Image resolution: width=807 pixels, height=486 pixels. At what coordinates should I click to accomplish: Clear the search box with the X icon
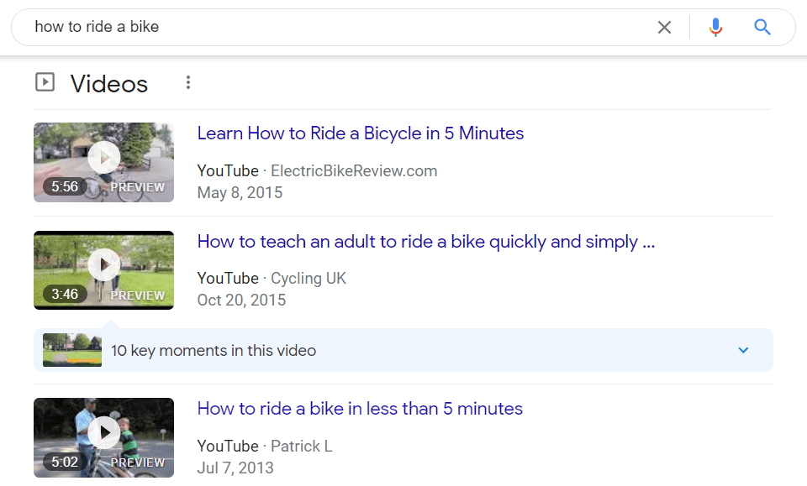pos(664,27)
